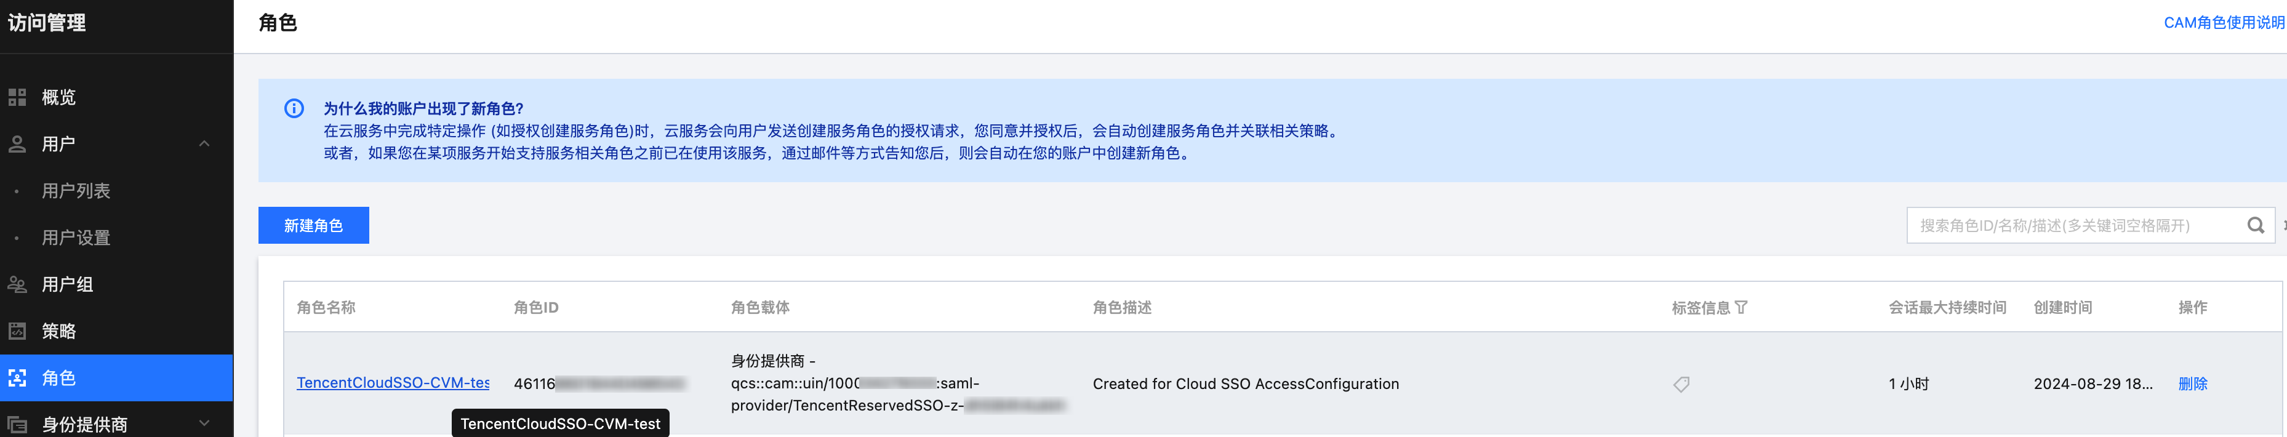Select the 用户组 menu entry
The image size is (2287, 437).
coord(68,284)
